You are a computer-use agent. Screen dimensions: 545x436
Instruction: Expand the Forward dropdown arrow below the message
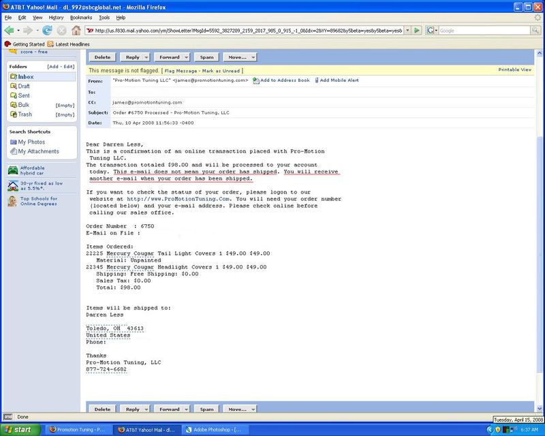[187, 409]
